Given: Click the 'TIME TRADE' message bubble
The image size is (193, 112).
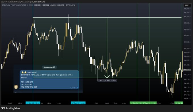Looking at the screenshot, I should (x=49, y=80).
